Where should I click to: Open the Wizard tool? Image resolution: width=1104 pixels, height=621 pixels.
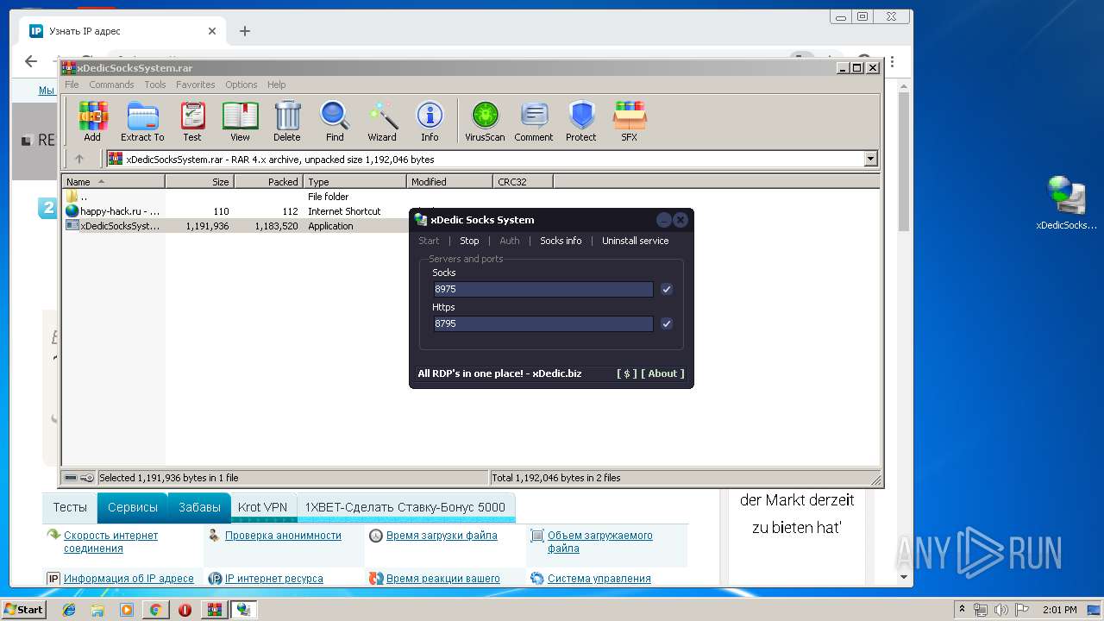click(x=382, y=121)
